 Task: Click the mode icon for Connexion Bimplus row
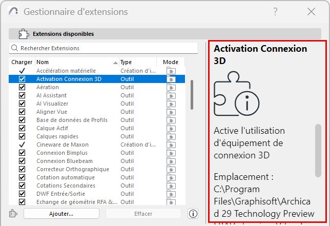171,153
